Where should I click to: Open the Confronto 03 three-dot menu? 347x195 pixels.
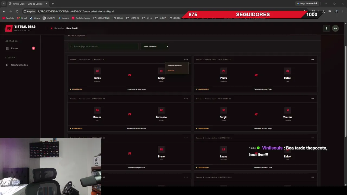(186, 99)
